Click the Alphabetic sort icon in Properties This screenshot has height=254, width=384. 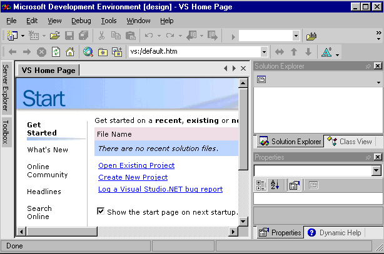(275, 185)
